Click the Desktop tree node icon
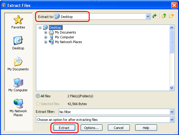179x135 pixels. click(x=46, y=28)
